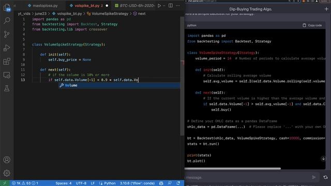Open the Testing flask view

tap(7, 88)
